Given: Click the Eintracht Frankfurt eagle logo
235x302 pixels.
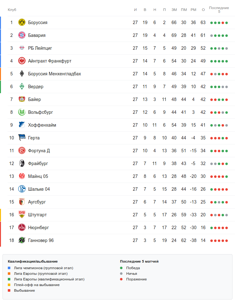Looking at the screenshot, I should point(22,61).
